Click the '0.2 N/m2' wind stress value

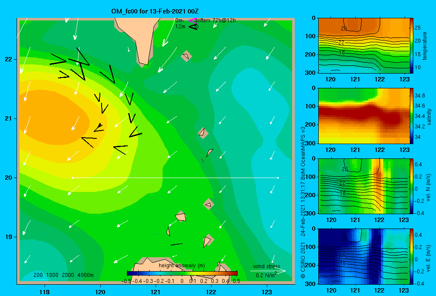(266, 275)
